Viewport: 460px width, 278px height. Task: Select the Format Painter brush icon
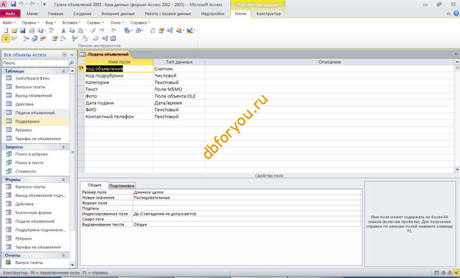point(93,30)
